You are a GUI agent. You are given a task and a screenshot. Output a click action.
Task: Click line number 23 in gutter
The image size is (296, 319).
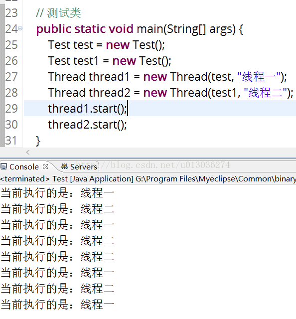click(x=11, y=13)
